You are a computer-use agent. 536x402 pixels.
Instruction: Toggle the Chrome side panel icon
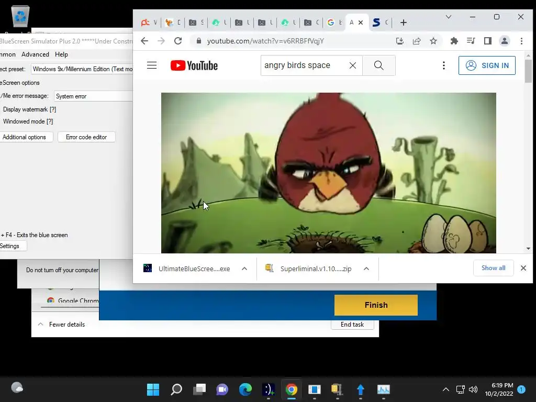tap(488, 41)
